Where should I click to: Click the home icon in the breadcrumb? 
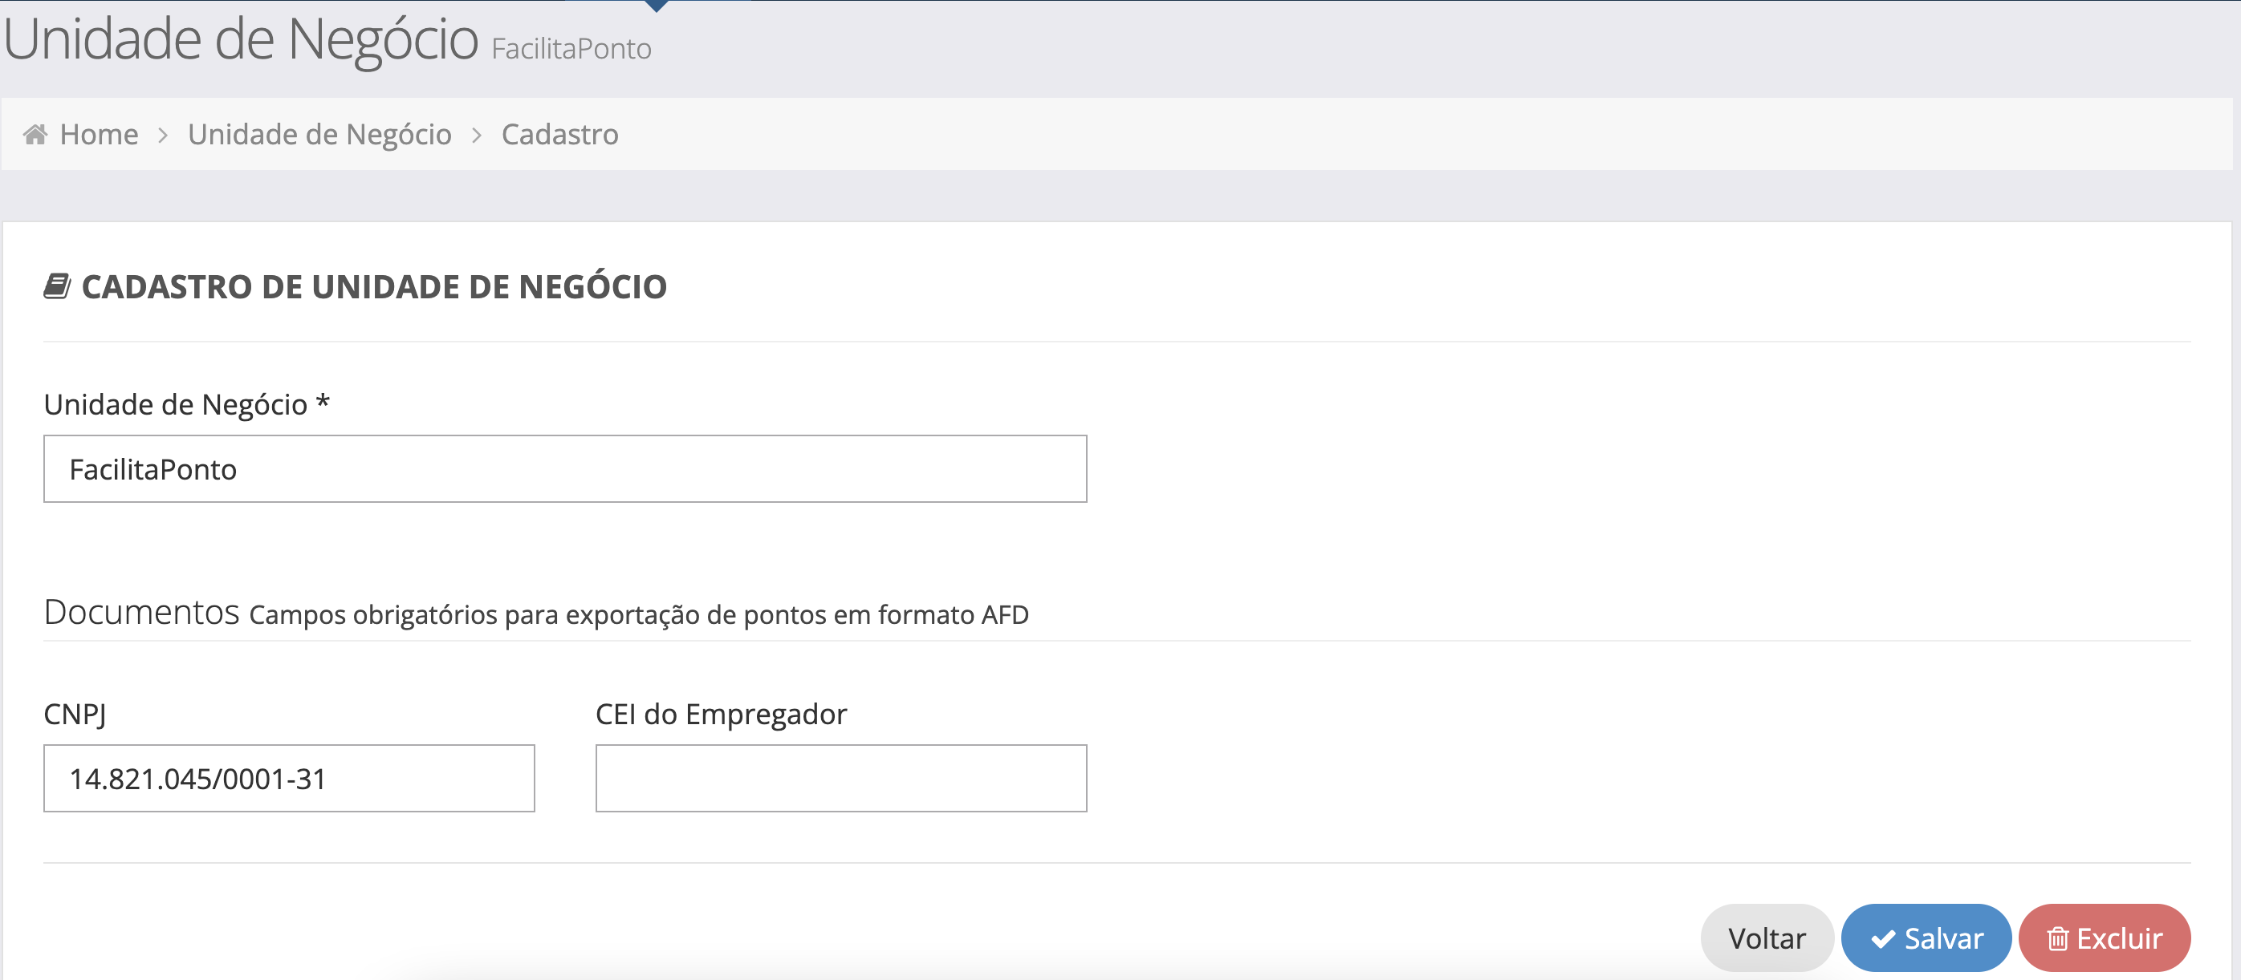[35, 135]
